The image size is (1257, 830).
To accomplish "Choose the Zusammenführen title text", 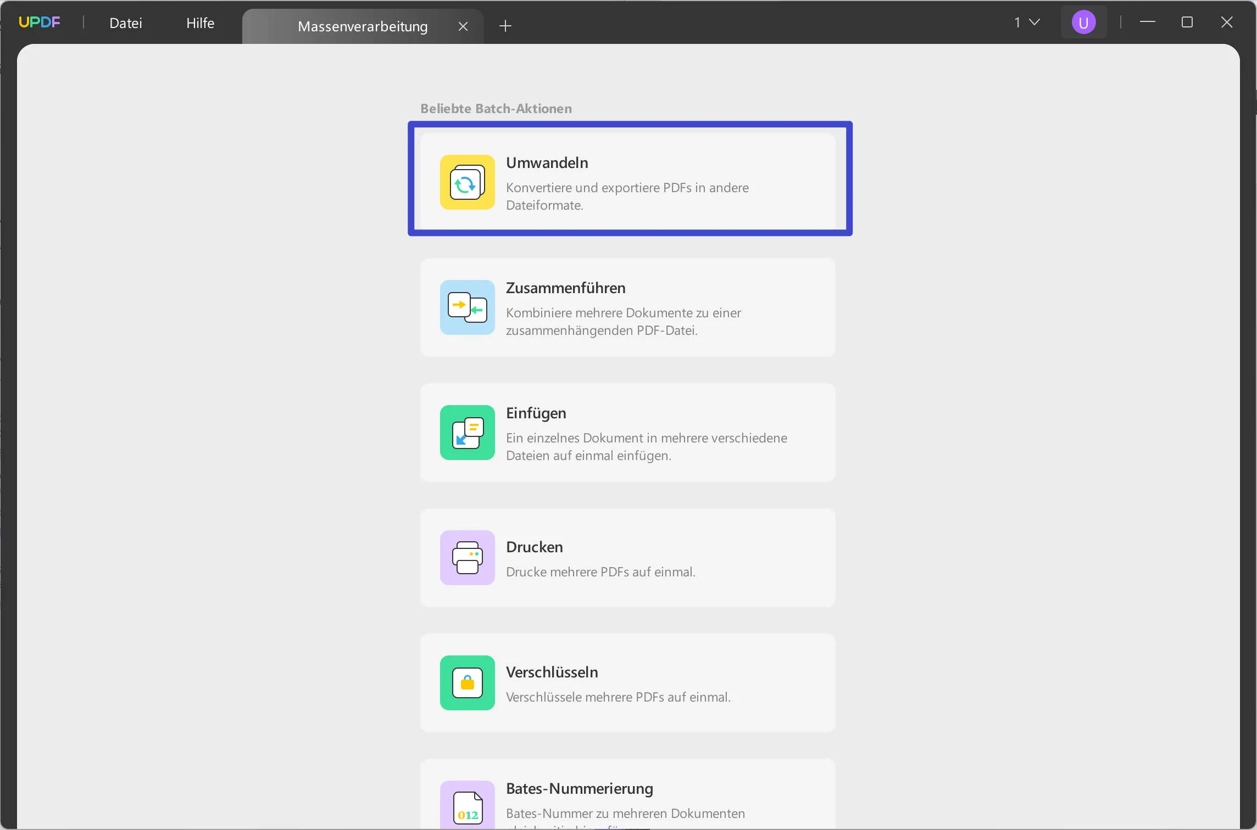I will tap(565, 288).
